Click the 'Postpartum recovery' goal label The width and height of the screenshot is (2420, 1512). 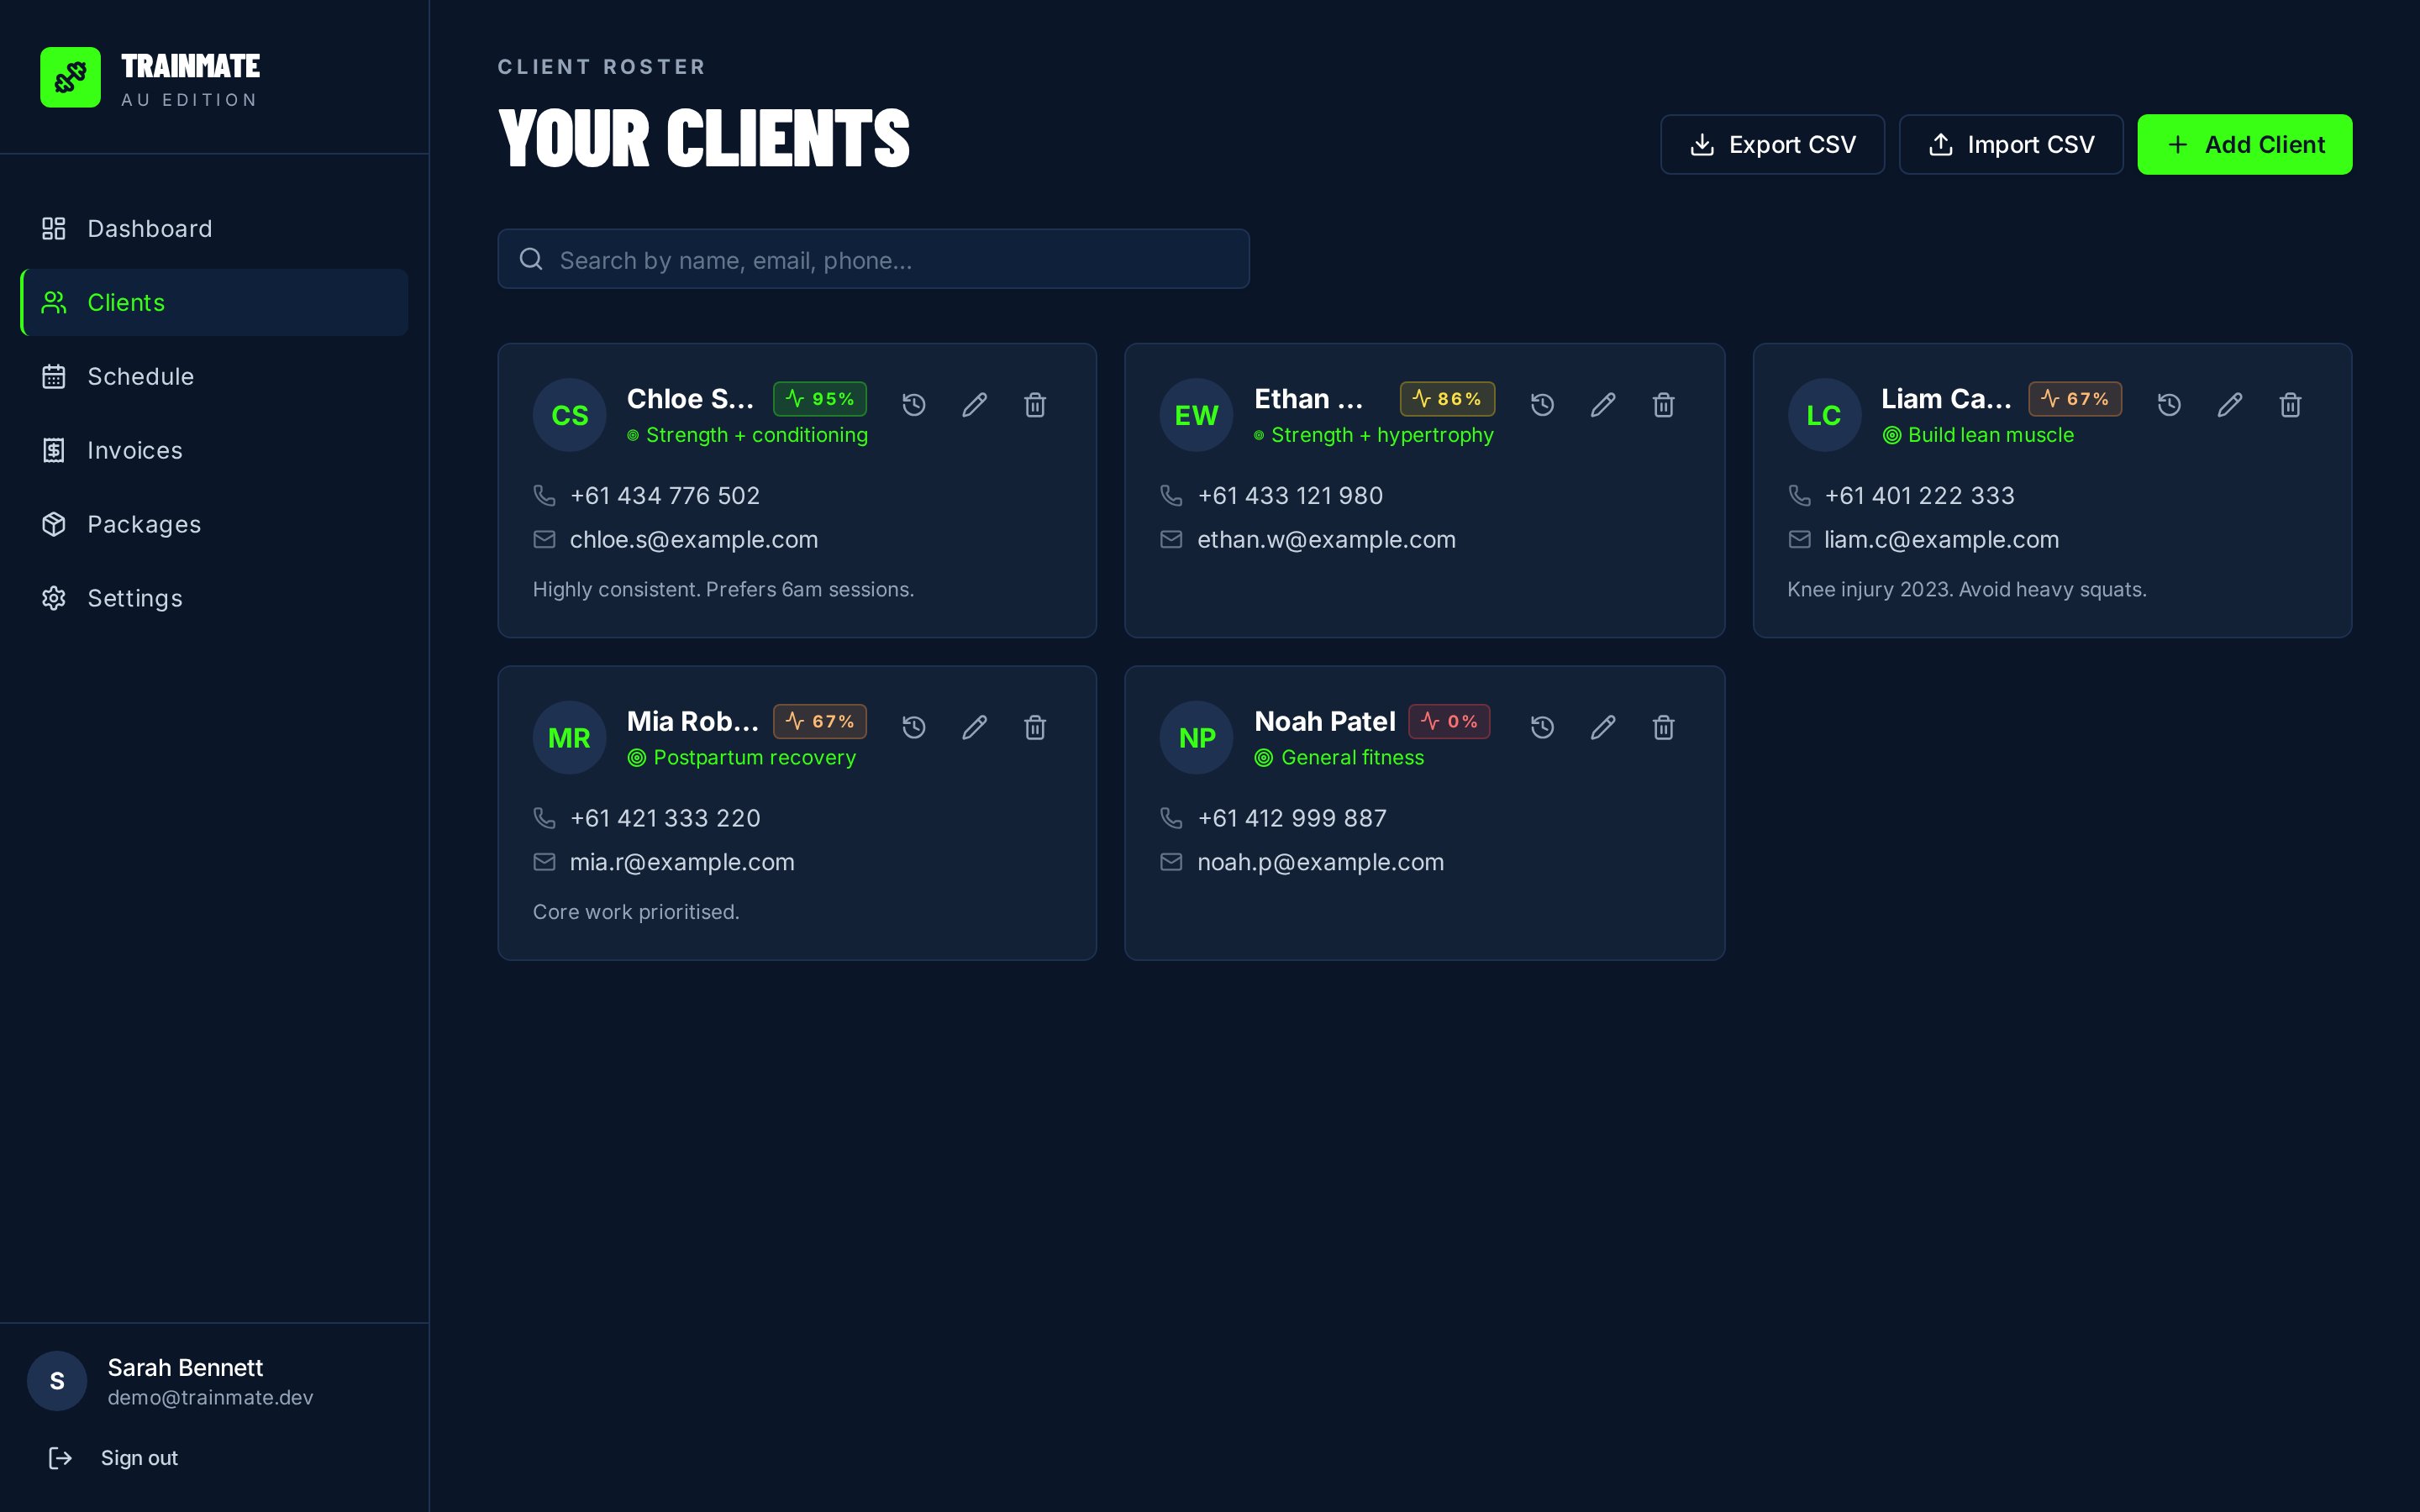tap(754, 757)
